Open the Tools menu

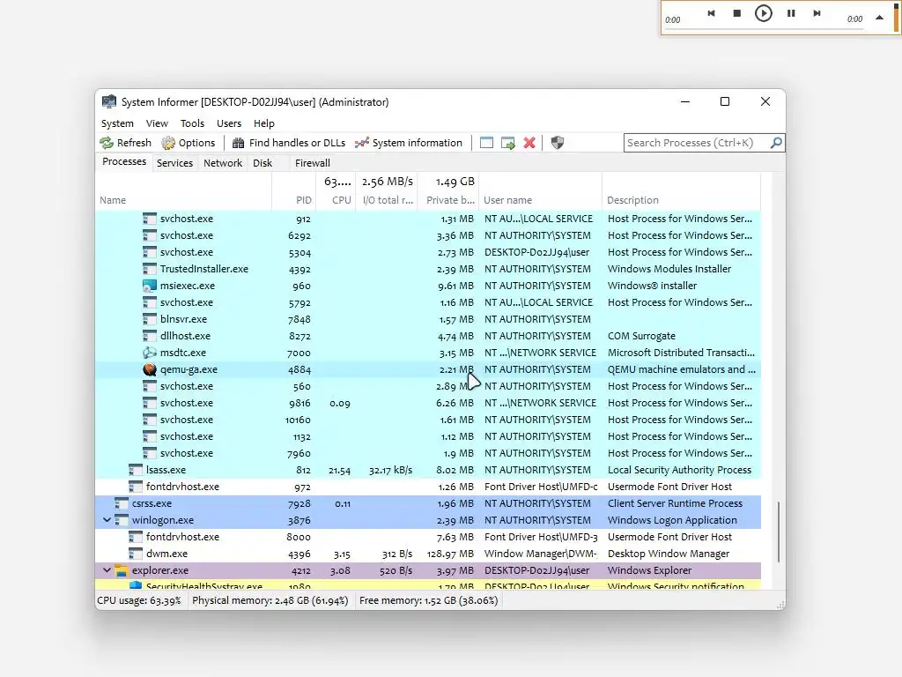coord(192,123)
